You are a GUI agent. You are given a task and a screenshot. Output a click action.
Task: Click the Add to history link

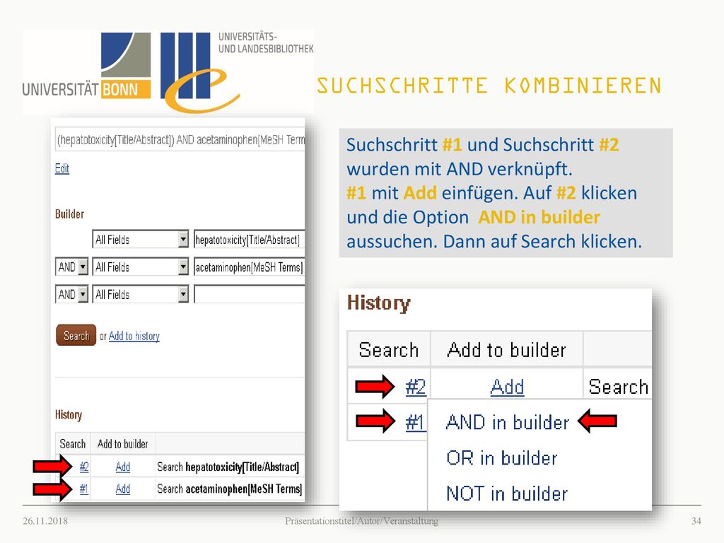pos(134,336)
